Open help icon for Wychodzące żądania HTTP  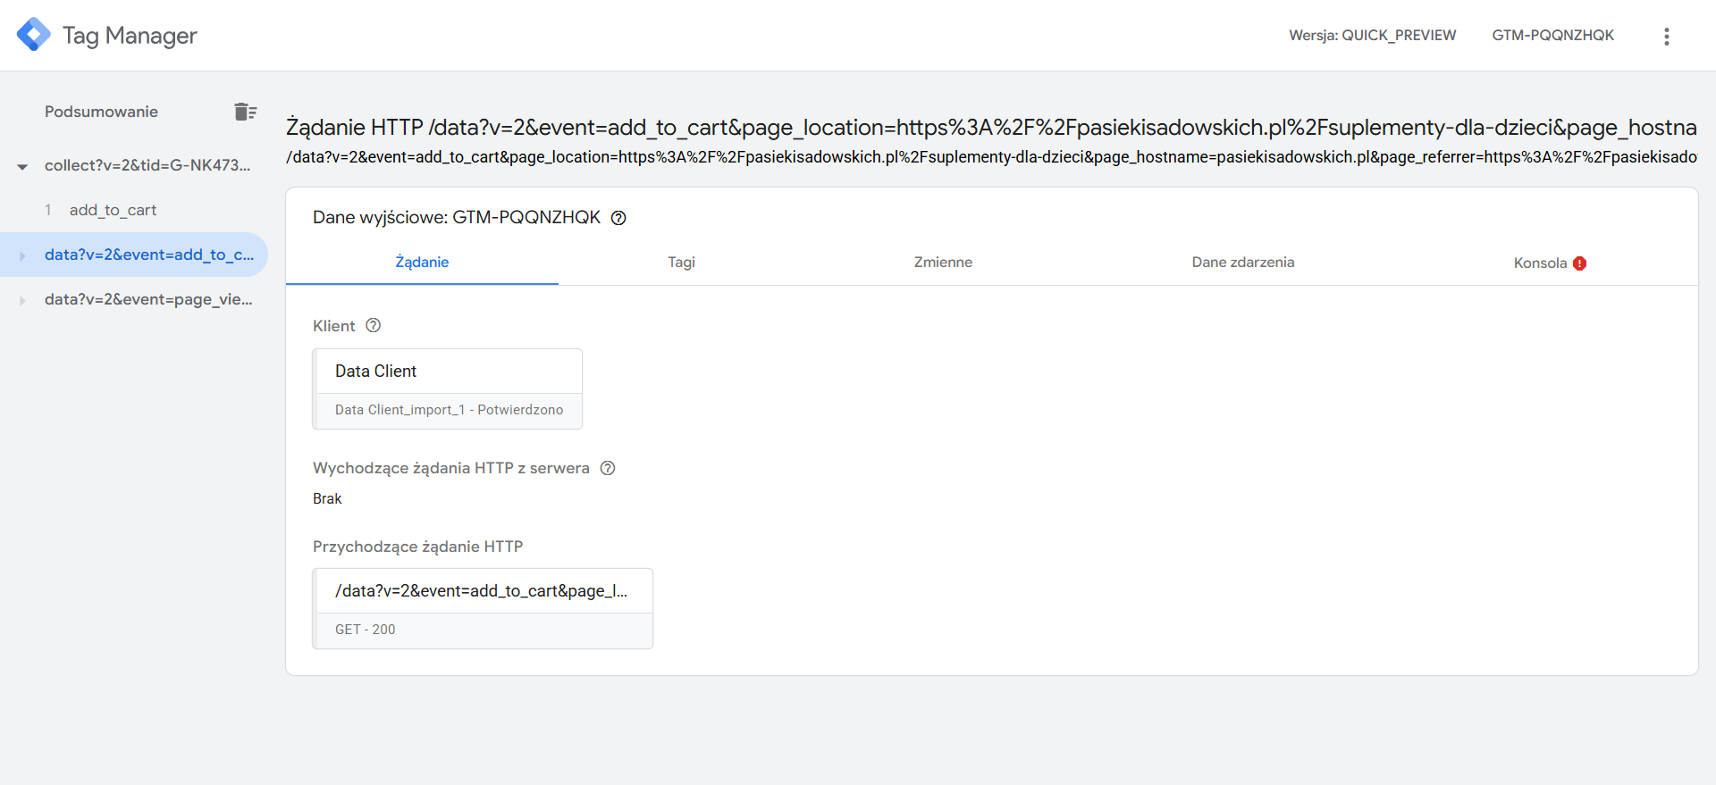click(x=608, y=468)
